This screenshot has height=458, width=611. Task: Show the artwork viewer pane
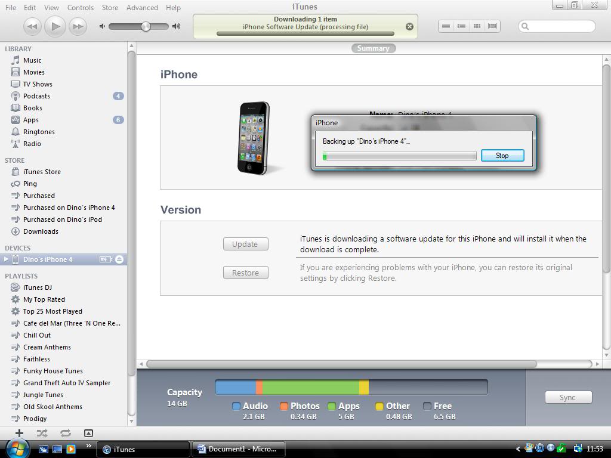point(88,433)
